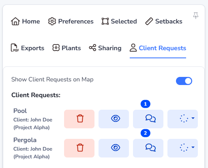Click the pin panel icon

(195, 16)
